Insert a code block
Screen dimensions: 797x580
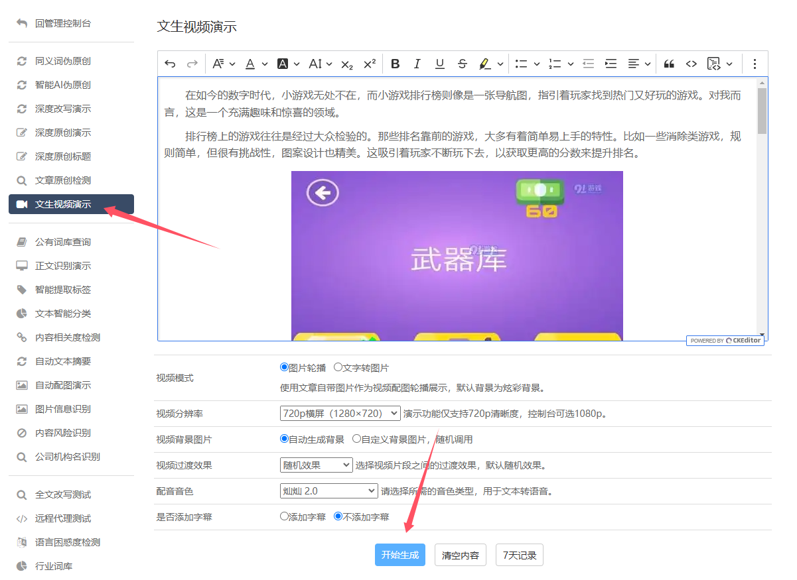pyautogui.click(x=714, y=64)
